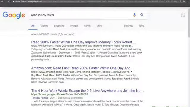Switch to the Videos tab
190x107 pixels.
point(44,26)
